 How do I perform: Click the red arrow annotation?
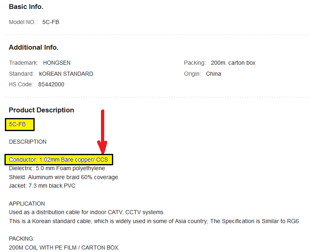(102, 131)
